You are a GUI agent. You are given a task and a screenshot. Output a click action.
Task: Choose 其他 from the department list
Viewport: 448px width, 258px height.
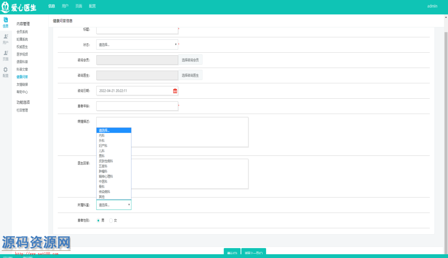pyautogui.click(x=114, y=197)
